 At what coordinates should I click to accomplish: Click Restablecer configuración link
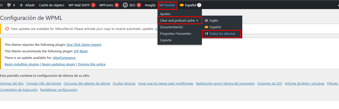[59, 90]
